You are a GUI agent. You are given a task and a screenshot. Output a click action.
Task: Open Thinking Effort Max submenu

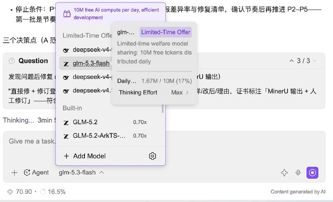click(154, 92)
